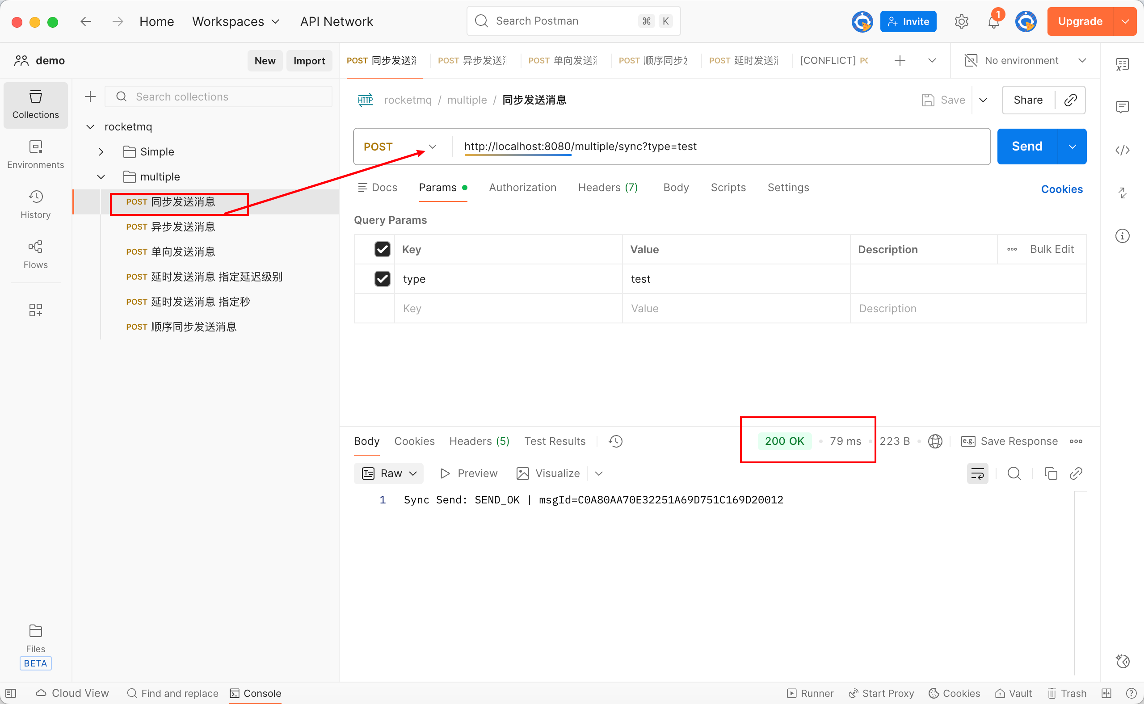Uncheck the 'type' param checkbox
The image size is (1144, 704).
tap(382, 279)
